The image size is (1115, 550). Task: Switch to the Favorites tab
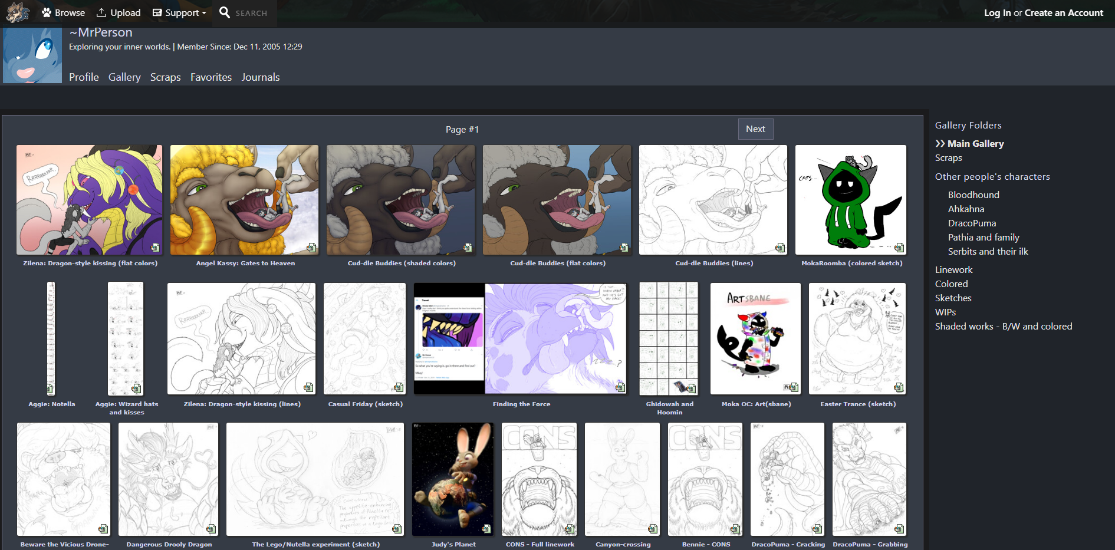[211, 77]
